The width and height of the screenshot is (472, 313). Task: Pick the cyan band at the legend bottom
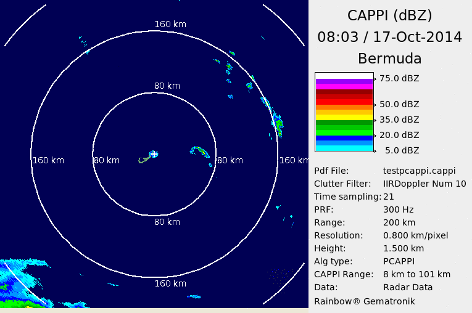(x=344, y=148)
